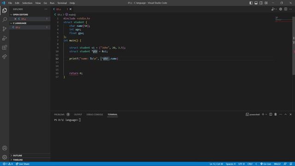
Task: Click C language mode selector in status bar
Action: point(256,164)
